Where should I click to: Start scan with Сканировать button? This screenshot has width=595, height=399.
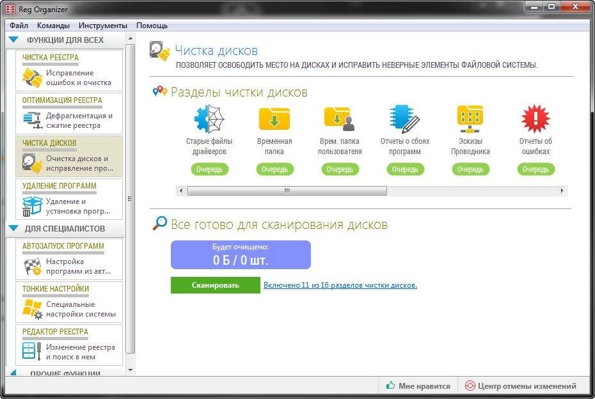[x=216, y=285]
